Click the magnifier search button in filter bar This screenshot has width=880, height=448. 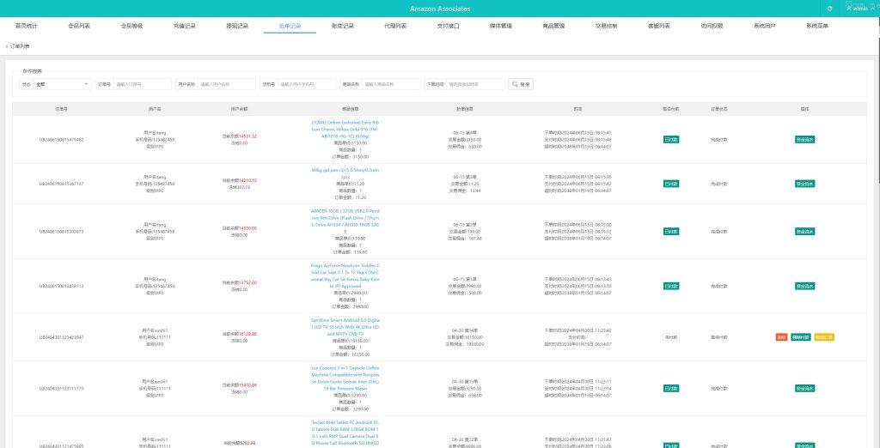click(x=522, y=84)
